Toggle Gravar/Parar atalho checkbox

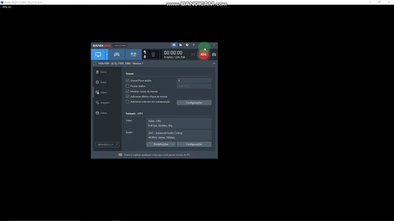tap(127, 80)
